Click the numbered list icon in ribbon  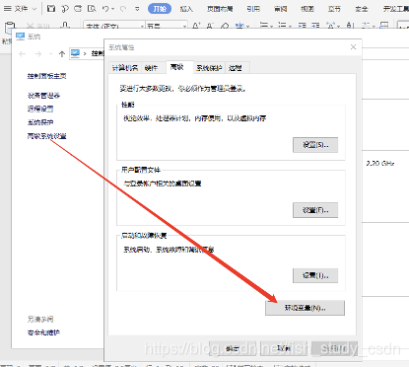(x=282, y=26)
